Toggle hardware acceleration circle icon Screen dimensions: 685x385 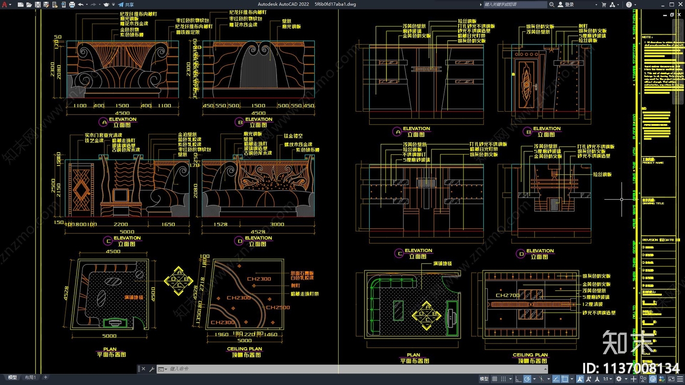pyautogui.click(x=653, y=379)
